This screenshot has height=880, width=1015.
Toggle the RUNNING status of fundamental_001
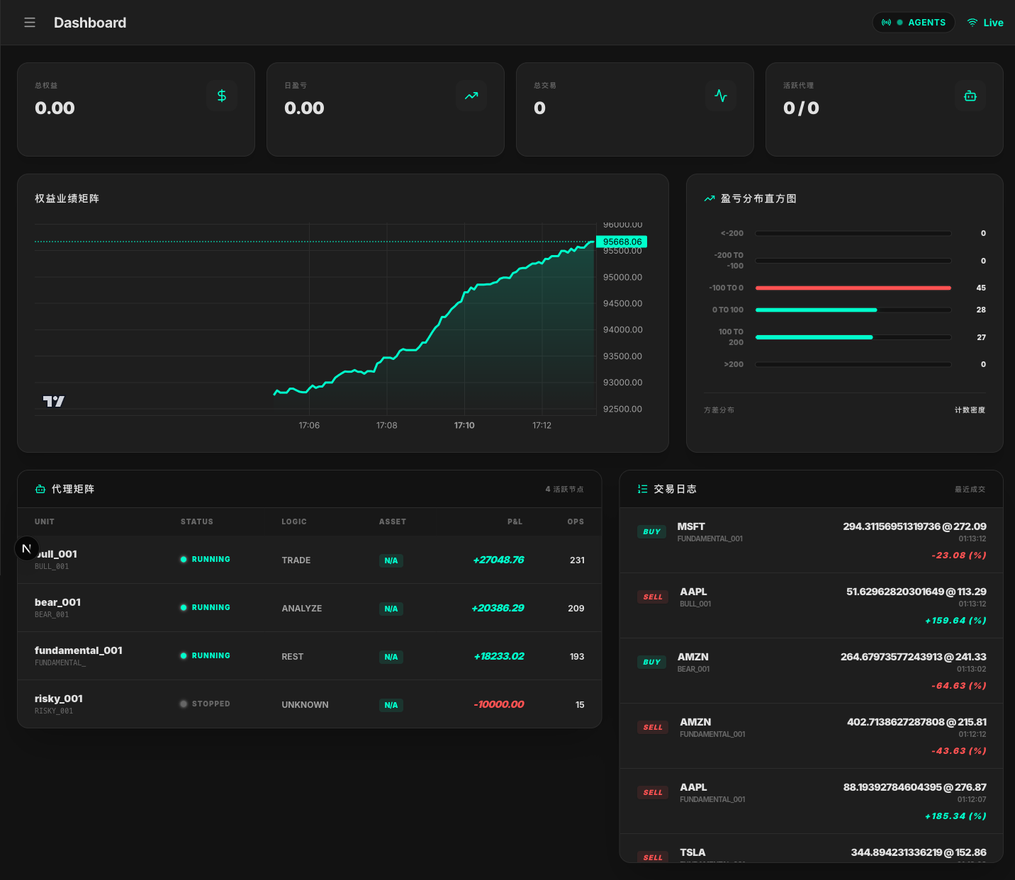pos(206,656)
